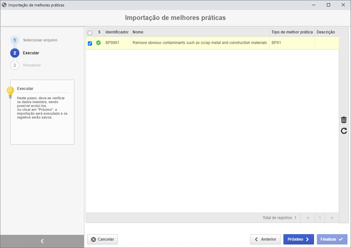Close the import window
Viewport: 351px width, 248px height.
point(343,5)
